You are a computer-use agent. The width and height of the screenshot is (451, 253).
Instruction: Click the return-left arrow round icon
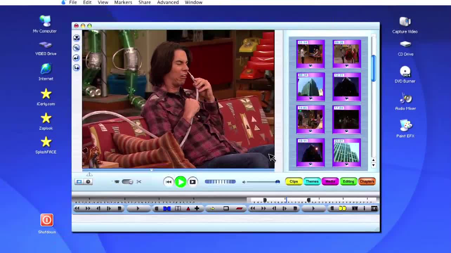[76, 58]
